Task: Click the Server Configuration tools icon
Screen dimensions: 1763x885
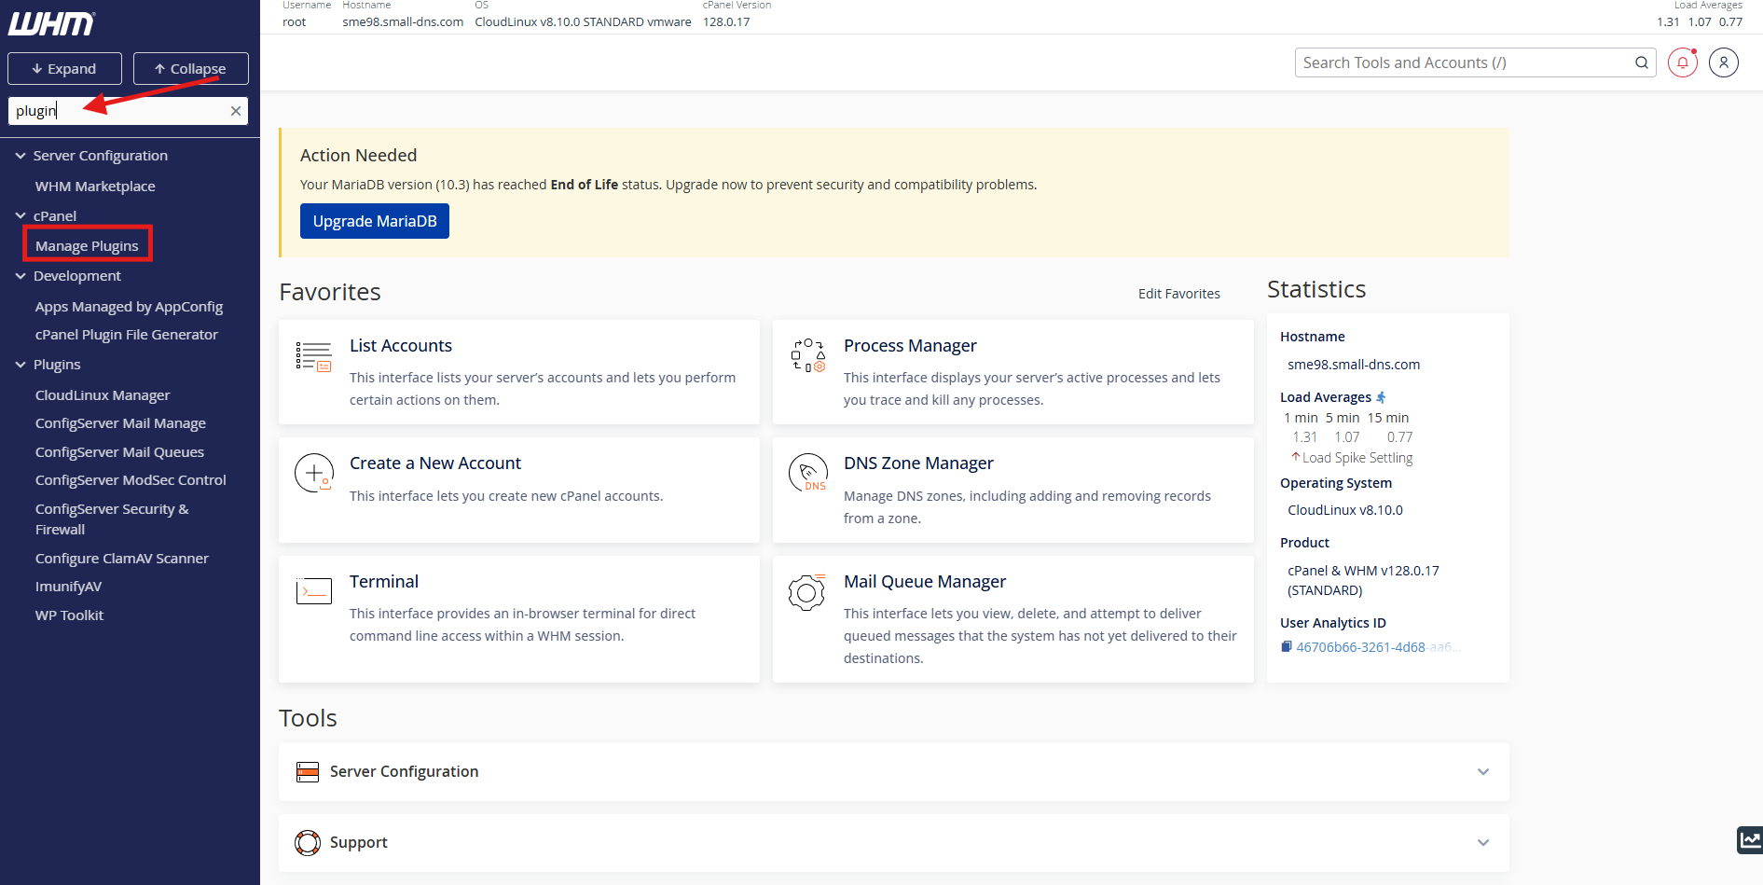Action: pos(307,771)
